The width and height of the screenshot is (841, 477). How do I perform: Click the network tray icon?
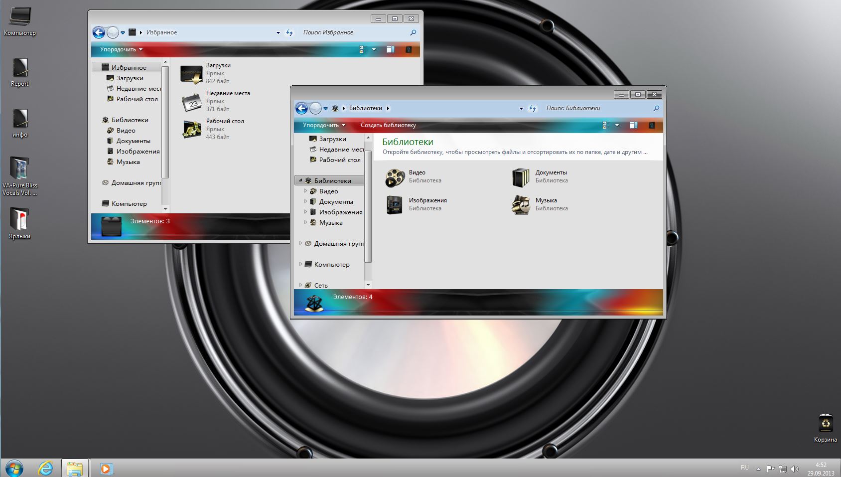[782, 469]
